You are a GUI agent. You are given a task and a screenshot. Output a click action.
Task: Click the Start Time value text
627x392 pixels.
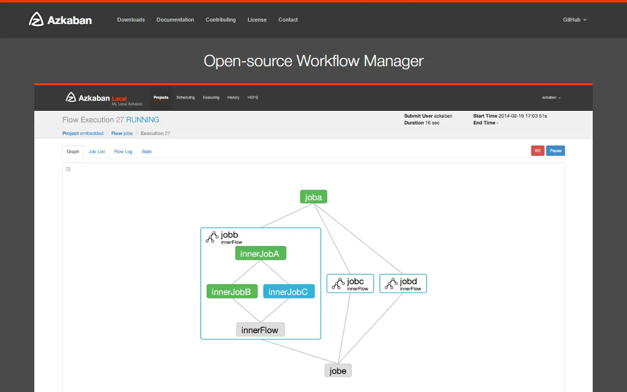pyautogui.click(x=523, y=116)
